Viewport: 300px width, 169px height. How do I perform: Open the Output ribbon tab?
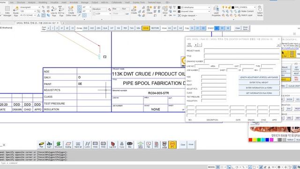click(95, 2)
